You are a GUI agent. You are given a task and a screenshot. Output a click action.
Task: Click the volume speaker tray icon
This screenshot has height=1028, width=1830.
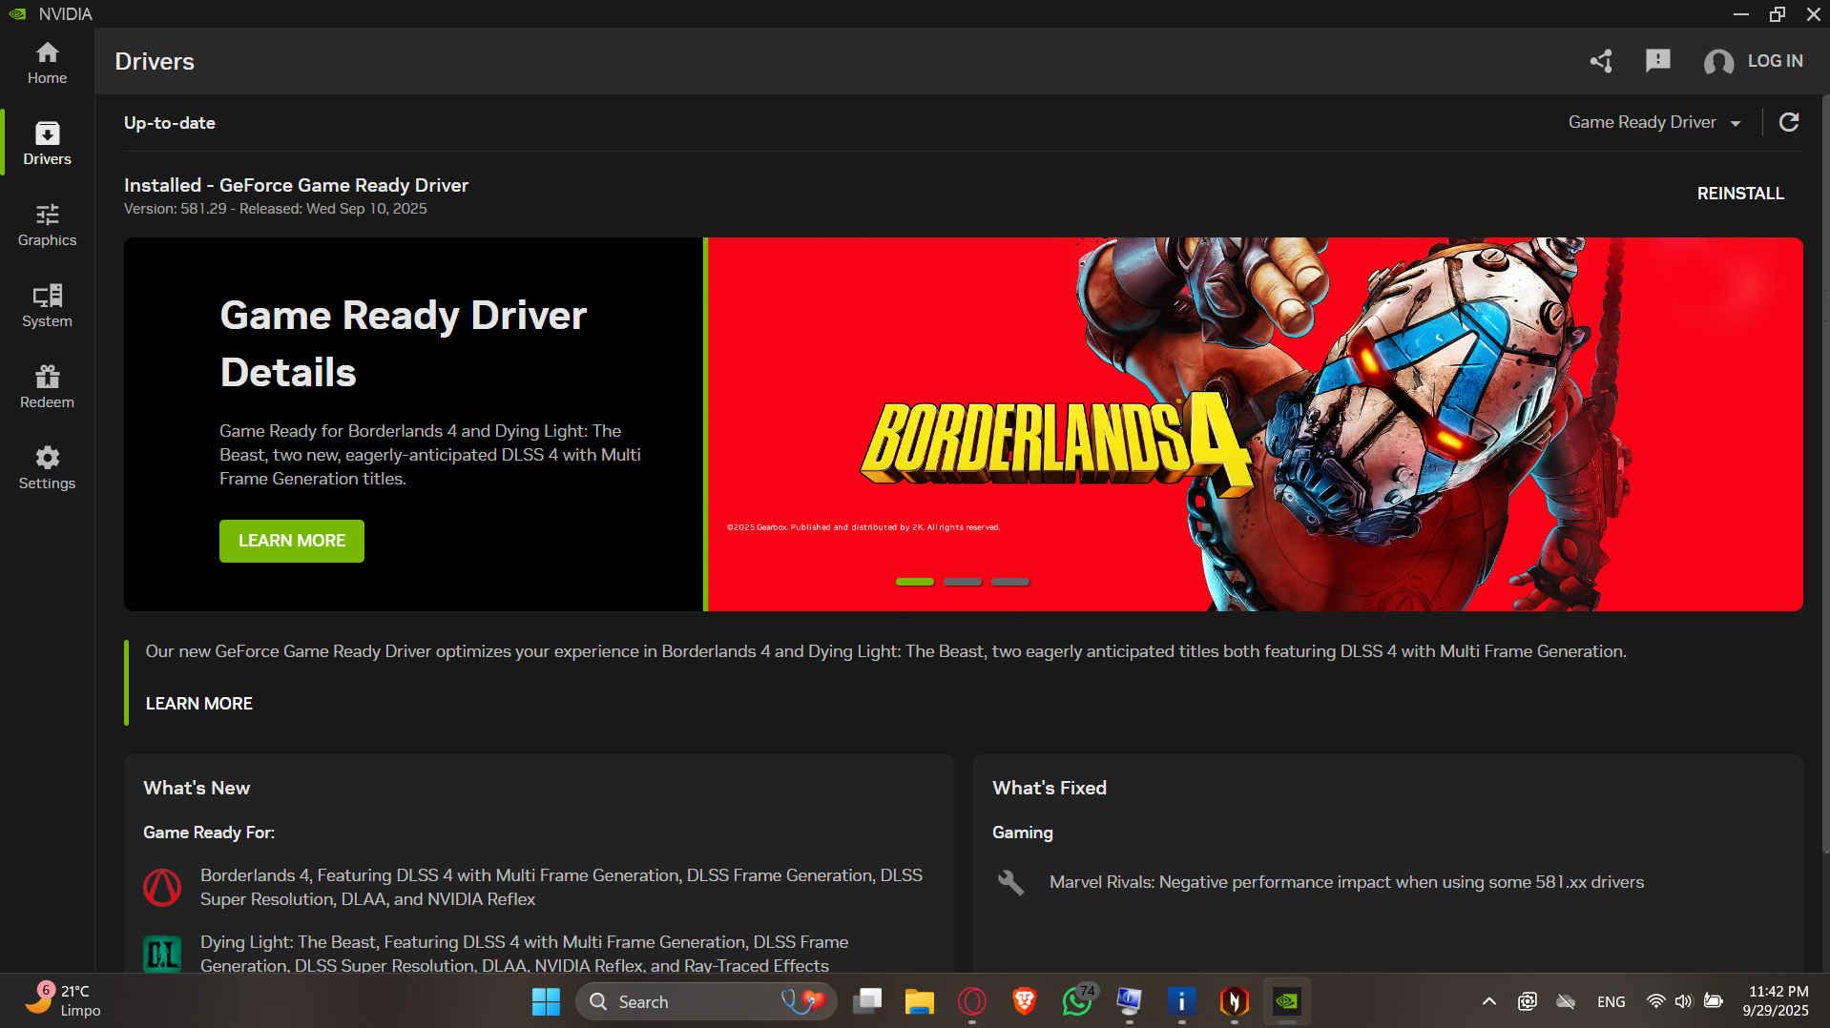[x=1683, y=1001]
